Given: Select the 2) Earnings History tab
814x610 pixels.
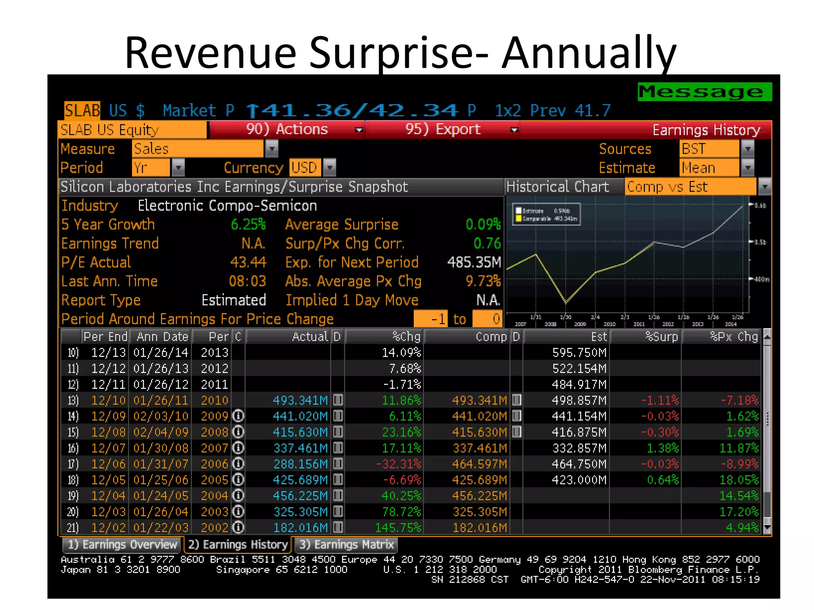Looking at the screenshot, I should click(x=238, y=544).
